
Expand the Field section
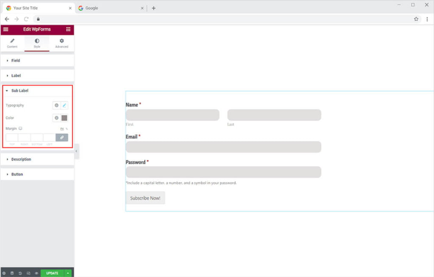(x=16, y=61)
